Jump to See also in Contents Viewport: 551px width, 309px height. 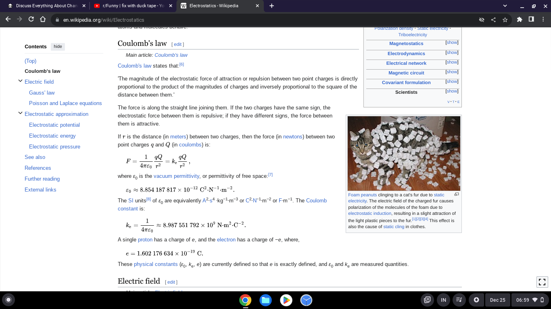(35, 157)
